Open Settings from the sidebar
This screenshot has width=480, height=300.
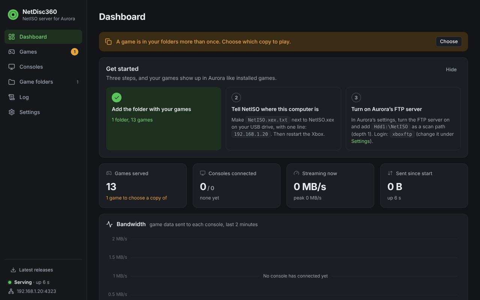[x=43, y=112]
